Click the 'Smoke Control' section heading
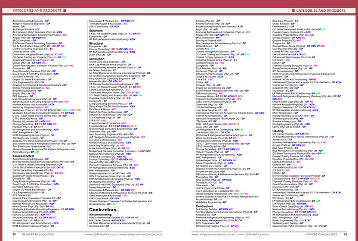The height and width of the screenshot is (241, 358). [x=23, y=156]
